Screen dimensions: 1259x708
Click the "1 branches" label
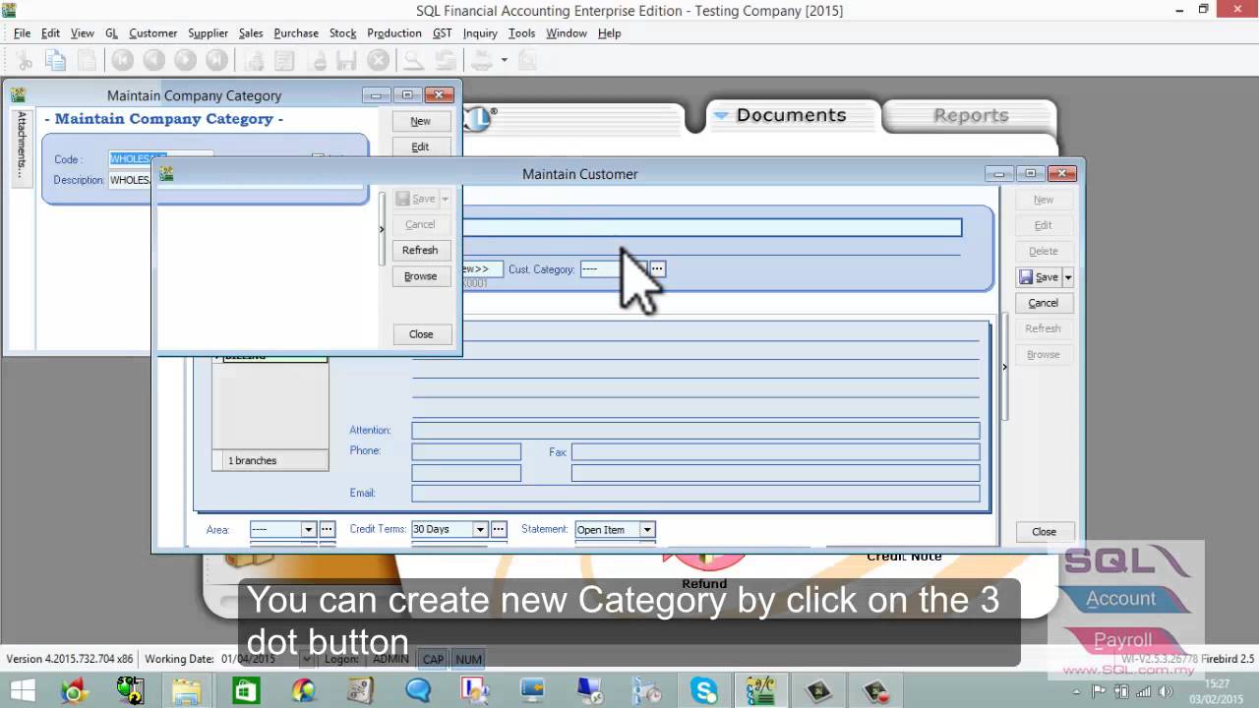(x=253, y=460)
